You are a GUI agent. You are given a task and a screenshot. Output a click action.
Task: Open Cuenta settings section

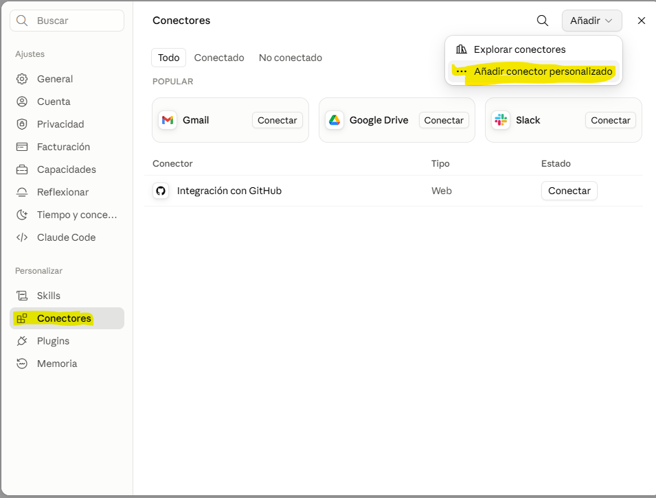[x=67, y=102]
